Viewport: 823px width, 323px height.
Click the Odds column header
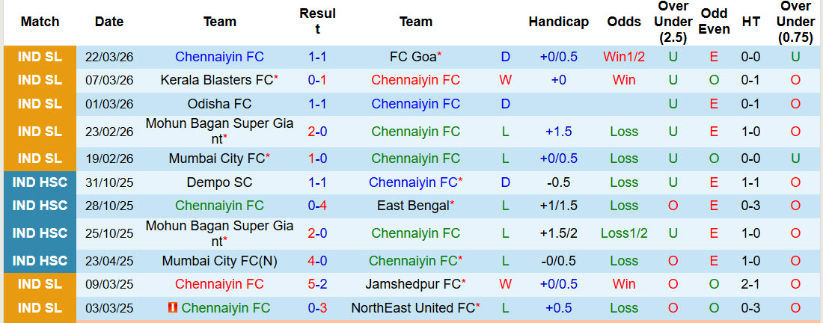click(x=623, y=22)
